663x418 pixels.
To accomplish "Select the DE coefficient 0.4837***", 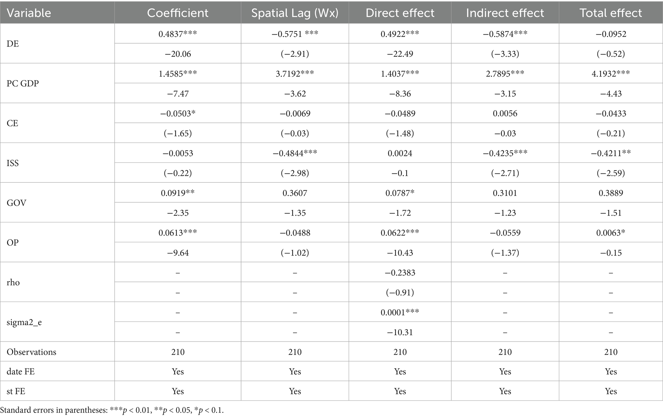I will 178,34.
